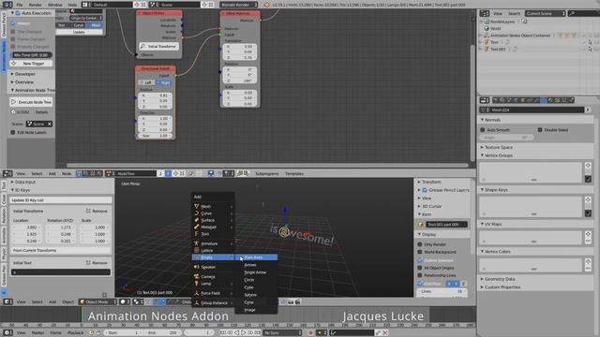Click the Update button in the node panel
Screen dimensions: 600x337
[x=79, y=32]
